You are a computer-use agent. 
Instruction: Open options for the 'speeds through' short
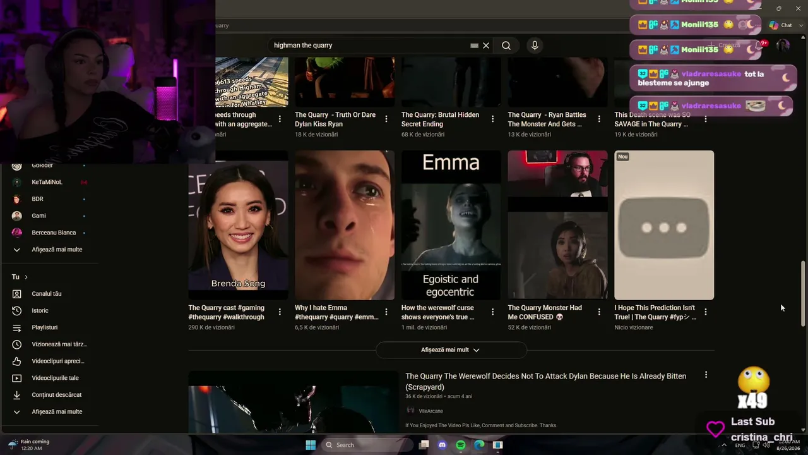[280, 119]
